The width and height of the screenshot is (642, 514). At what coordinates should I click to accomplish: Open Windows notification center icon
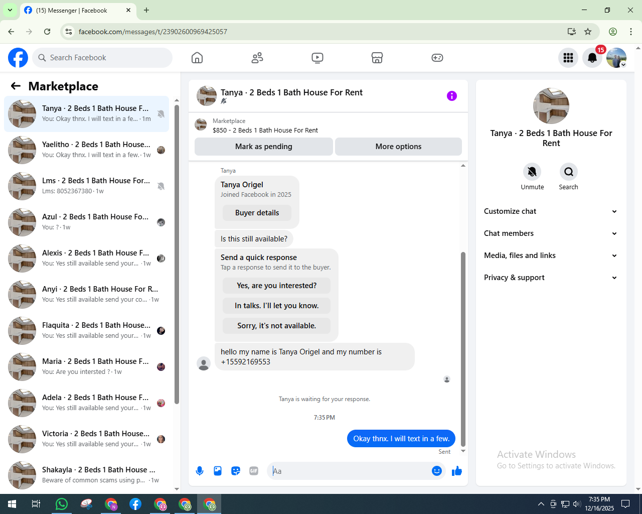pyautogui.click(x=625, y=504)
